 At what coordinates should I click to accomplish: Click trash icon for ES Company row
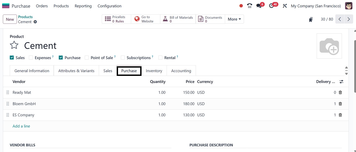pos(340,115)
